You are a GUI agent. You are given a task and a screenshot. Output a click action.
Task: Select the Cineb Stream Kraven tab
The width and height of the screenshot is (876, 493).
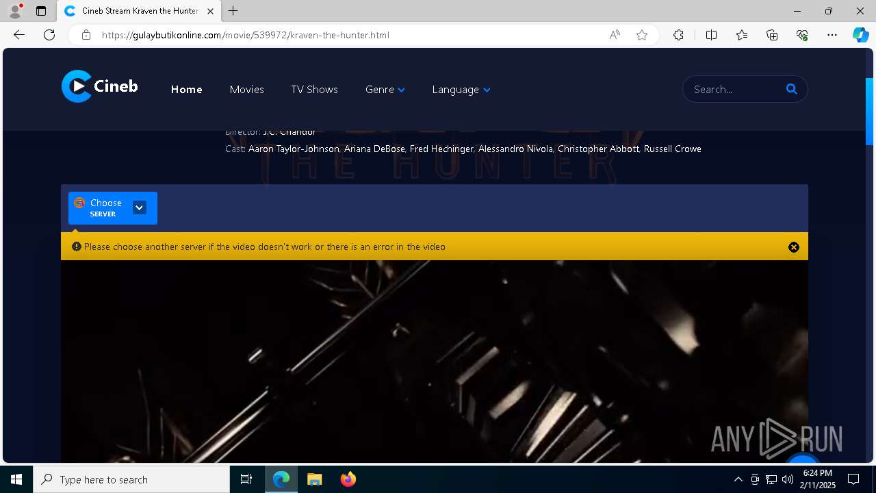click(x=140, y=11)
